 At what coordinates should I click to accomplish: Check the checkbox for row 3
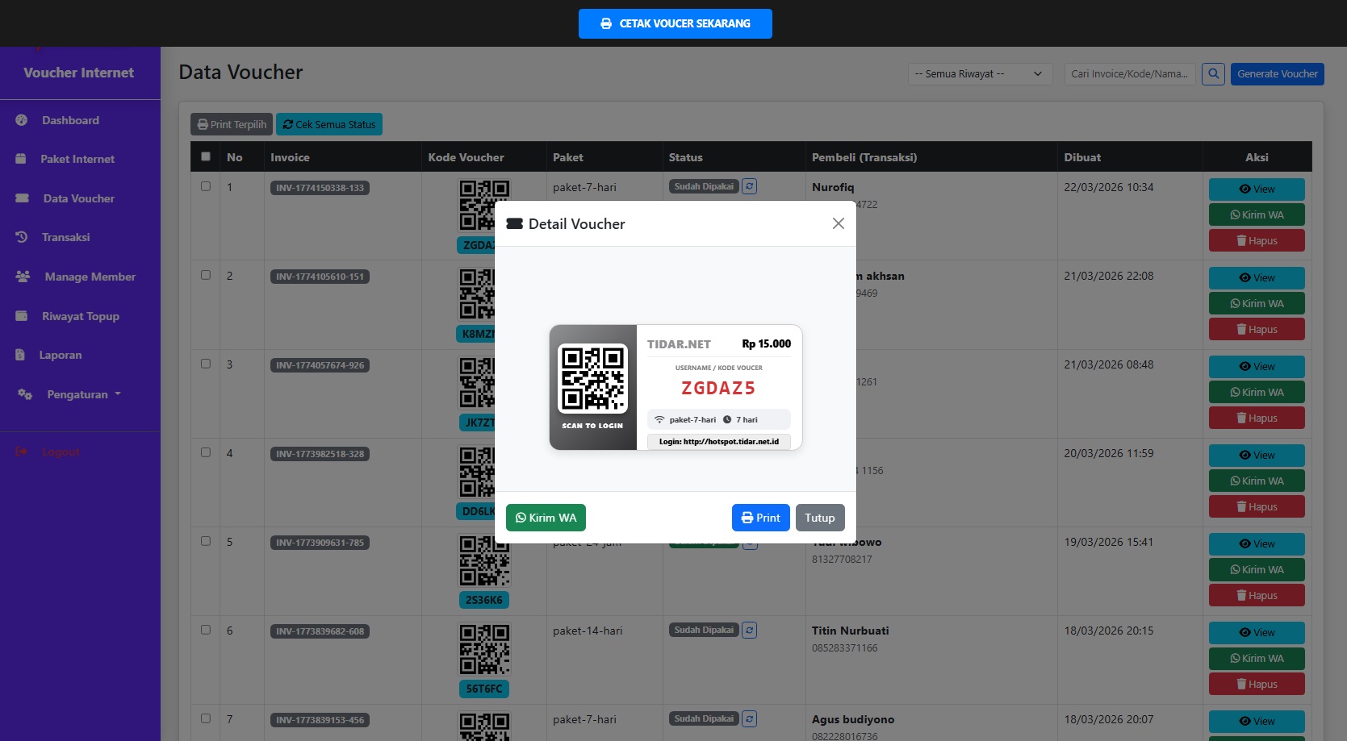click(206, 364)
